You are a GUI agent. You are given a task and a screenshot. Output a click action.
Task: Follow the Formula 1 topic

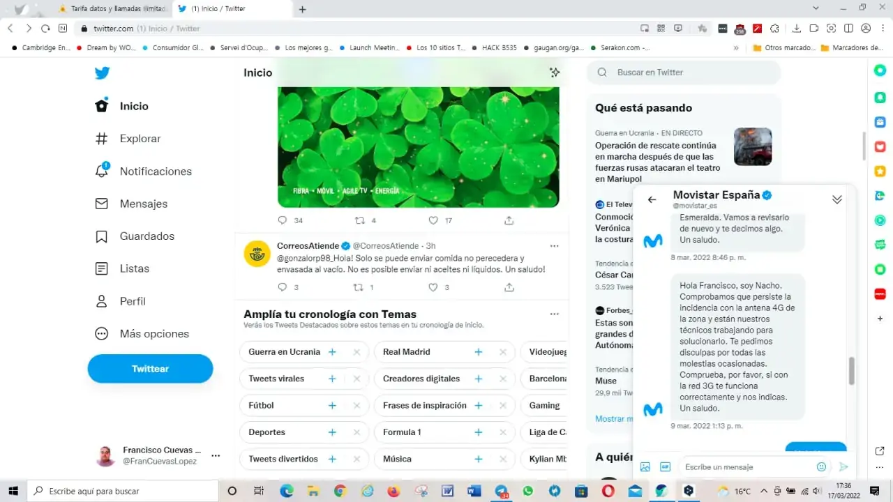coord(479,432)
